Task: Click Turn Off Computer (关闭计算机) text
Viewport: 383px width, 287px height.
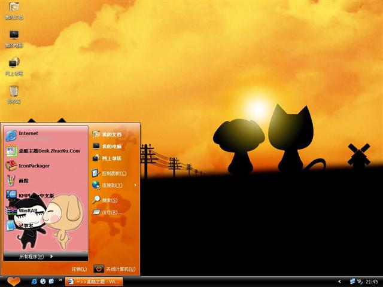Action: pyautogui.click(x=121, y=269)
